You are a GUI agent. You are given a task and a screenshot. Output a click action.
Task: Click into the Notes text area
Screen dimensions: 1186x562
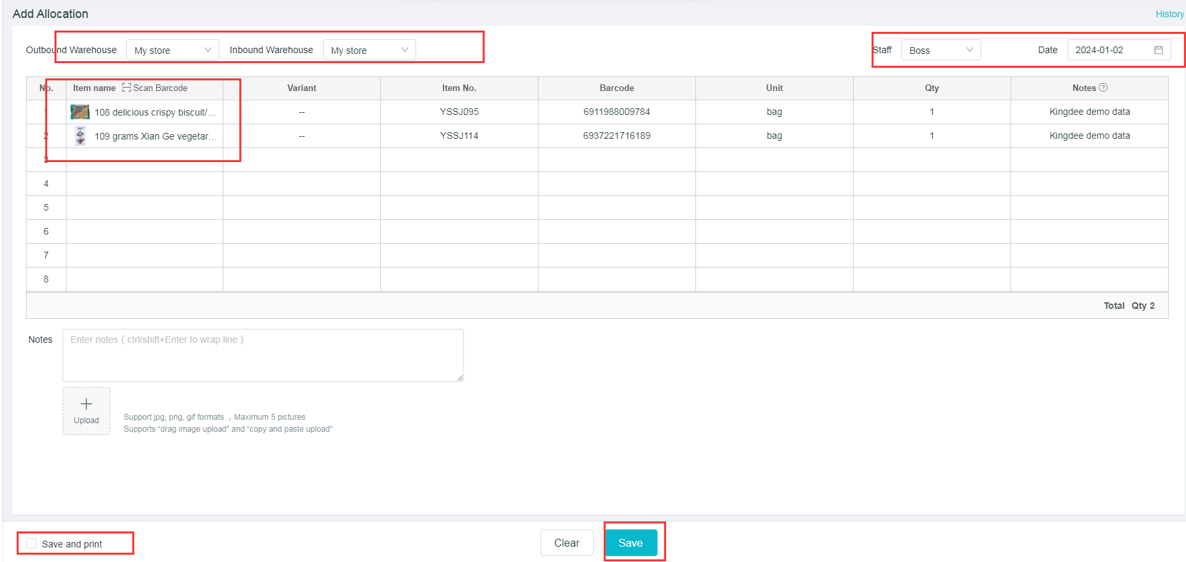pos(263,355)
